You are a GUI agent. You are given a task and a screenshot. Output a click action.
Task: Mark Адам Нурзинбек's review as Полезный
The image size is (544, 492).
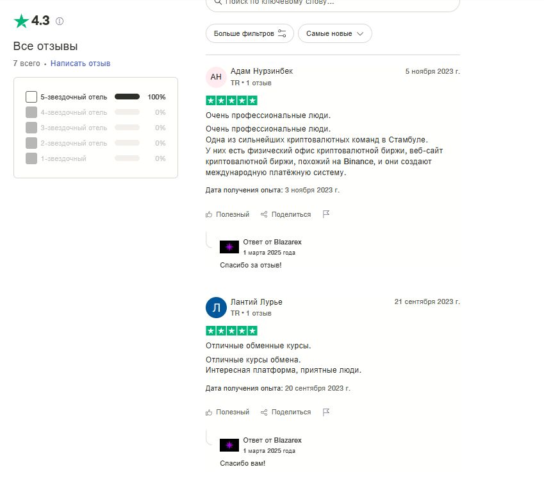pyautogui.click(x=227, y=214)
